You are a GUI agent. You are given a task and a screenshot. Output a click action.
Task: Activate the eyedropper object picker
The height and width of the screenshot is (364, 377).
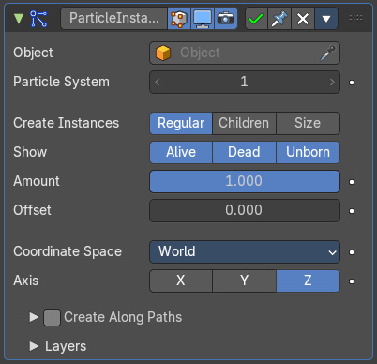[328, 53]
